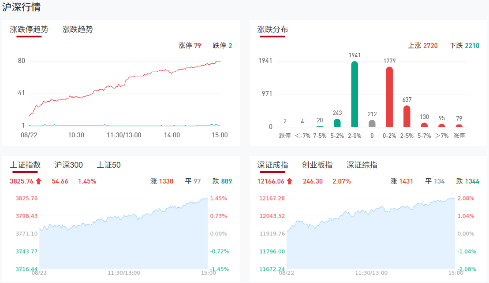Viewport: 489px width, 283px height.
Task: Click the 上涨 2720 count
Action: 423,45
